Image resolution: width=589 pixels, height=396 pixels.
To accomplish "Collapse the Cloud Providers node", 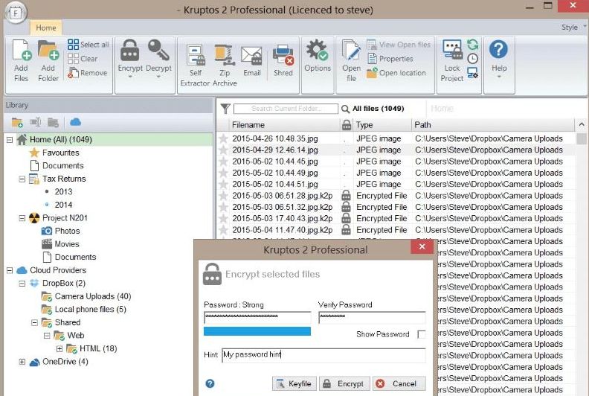I will [10, 270].
